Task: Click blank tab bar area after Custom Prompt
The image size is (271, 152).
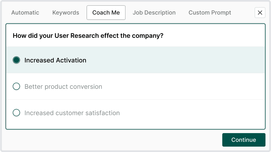Action: 243,13
